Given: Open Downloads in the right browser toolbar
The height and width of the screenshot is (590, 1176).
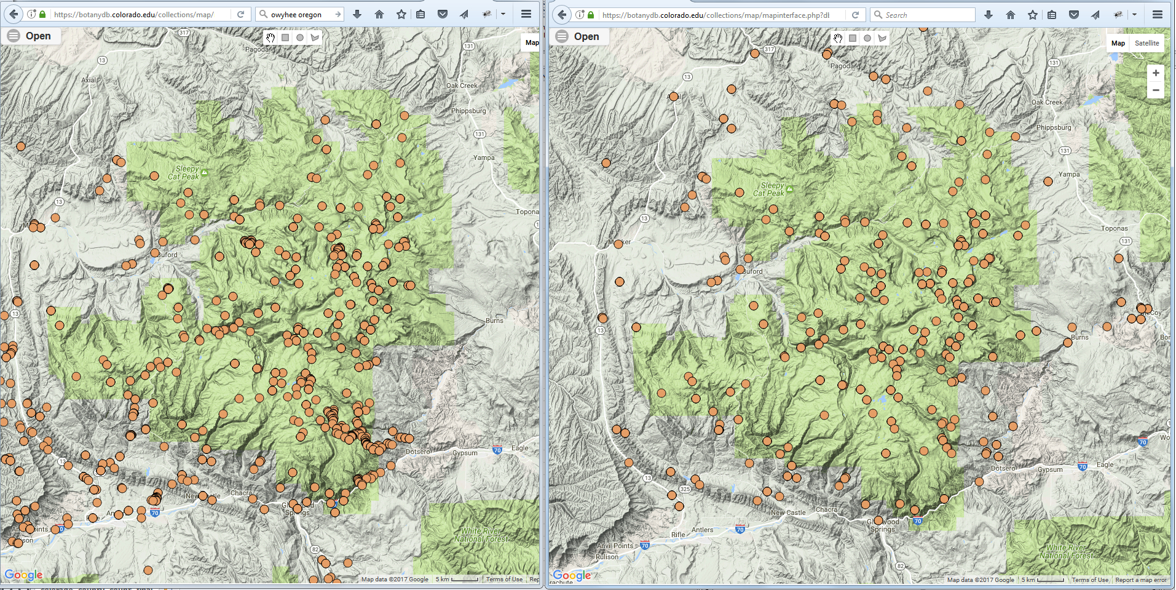Looking at the screenshot, I should coord(989,15).
